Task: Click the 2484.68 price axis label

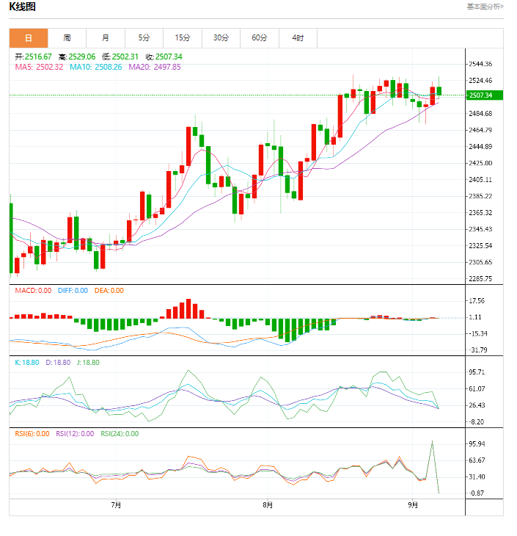Action: click(x=480, y=114)
